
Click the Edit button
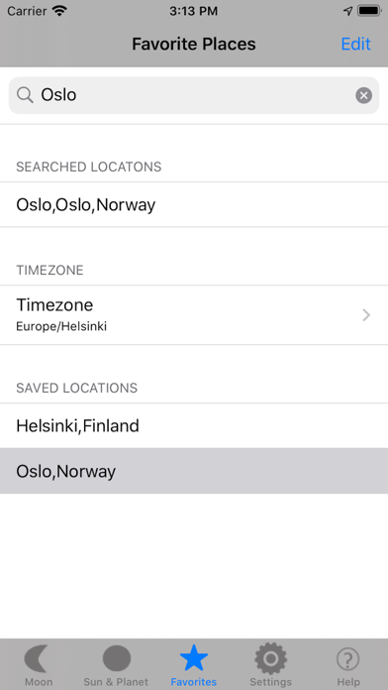(356, 44)
